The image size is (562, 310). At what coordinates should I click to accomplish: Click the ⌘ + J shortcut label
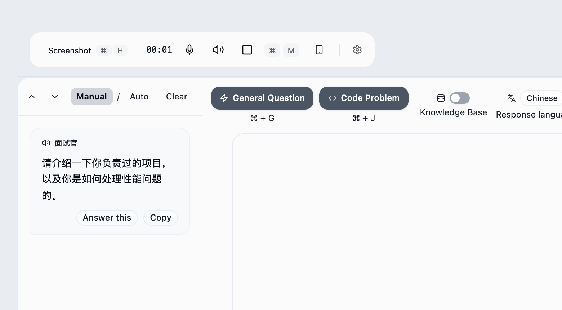tap(364, 118)
